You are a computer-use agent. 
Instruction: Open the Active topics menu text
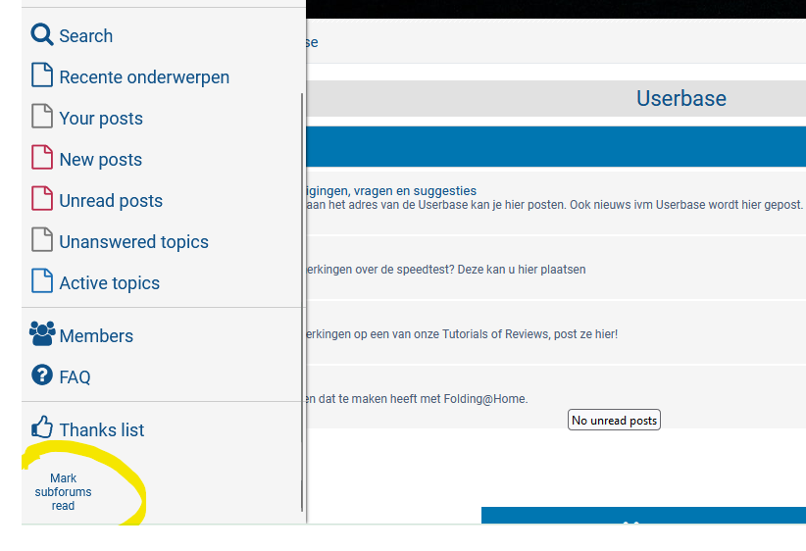tap(109, 283)
